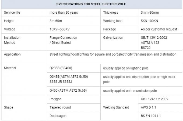The height and width of the screenshot is (121, 183).
Task: Select the 'Polygon' shape cell
Action: click(x=56, y=99)
